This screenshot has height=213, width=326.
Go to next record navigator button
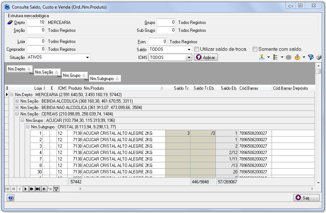(25, 189)
